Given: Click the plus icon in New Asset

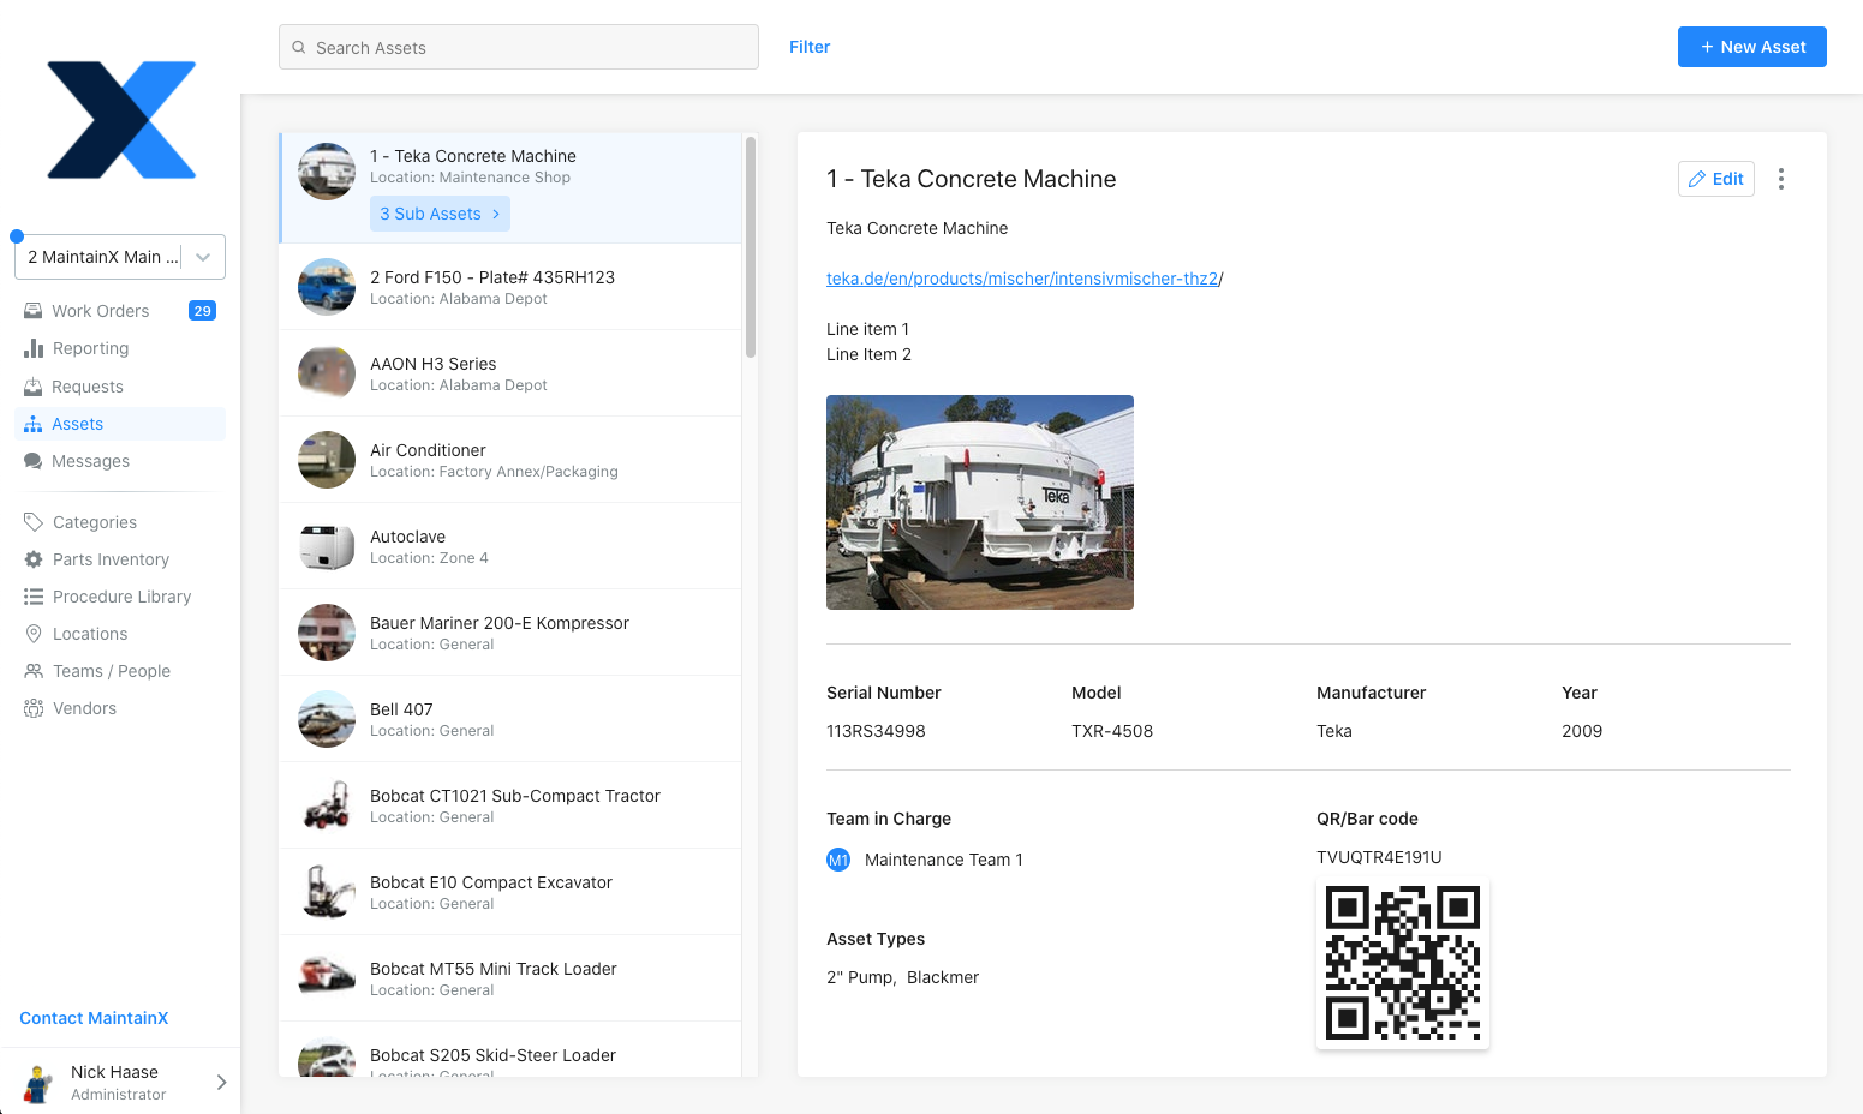Looking at the screenshot, I should (x=1707, y=47).
